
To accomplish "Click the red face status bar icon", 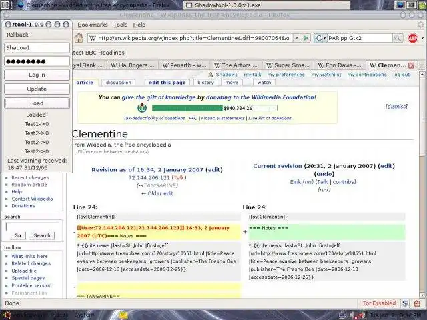I will coord(416,303).
